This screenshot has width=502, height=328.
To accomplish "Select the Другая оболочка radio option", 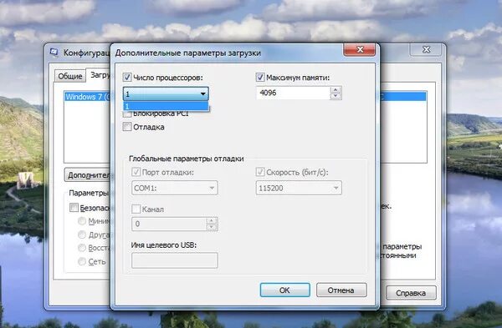I will pyautogui.click(x=82, y=235).
